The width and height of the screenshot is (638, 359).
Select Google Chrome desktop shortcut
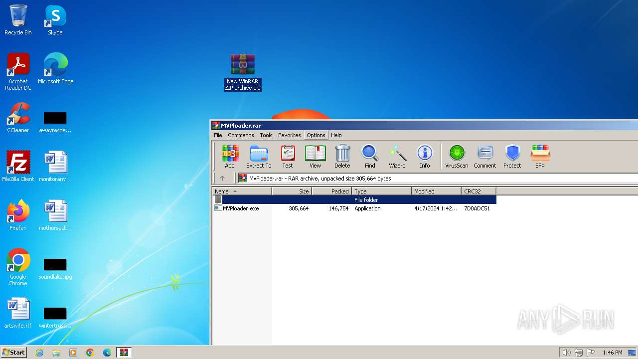tap(18, 267)
